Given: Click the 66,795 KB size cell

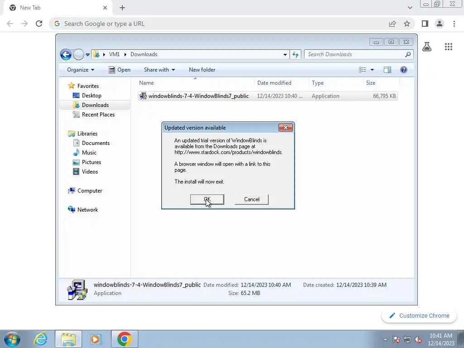Looking at the screenshot, I should pos(384,96).
